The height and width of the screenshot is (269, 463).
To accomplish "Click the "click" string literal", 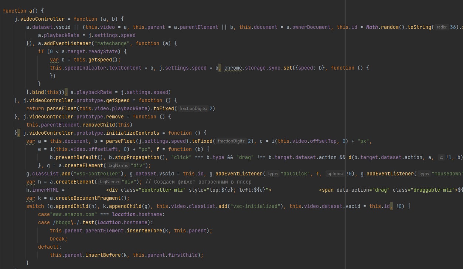I will [x=181, y=157].
